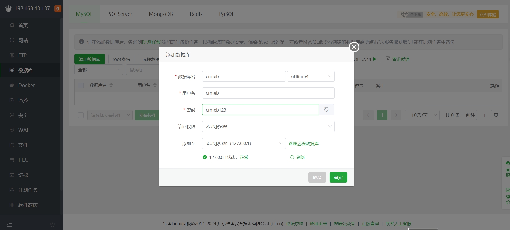Open 数据库 in the sidebar menu
Screen dimensions: 510x230
(30, 70)
